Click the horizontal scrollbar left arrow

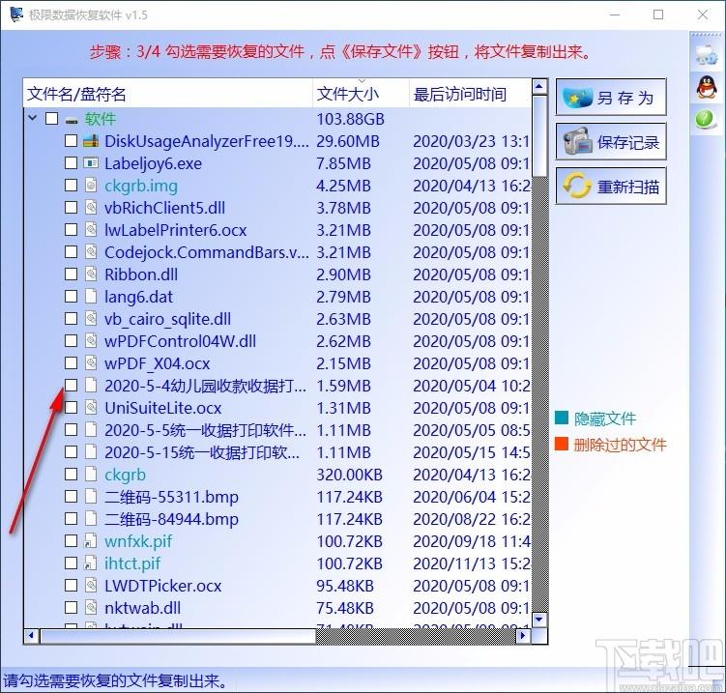coord(32,636)
